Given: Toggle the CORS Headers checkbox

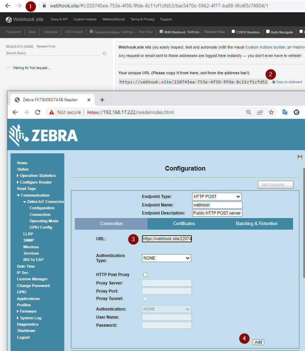Looking at the screenshot, I should (x=233, y=32).
